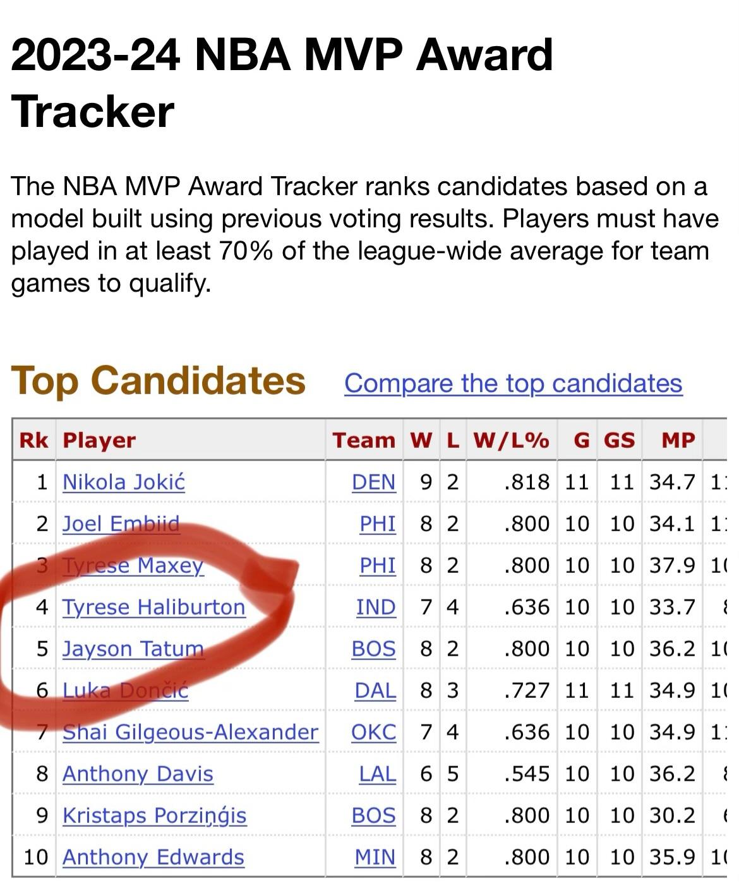Click the IND team link

pos(376,607)
